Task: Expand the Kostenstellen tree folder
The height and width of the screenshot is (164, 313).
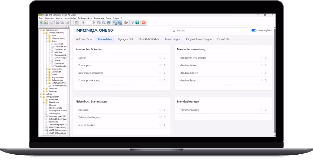Action: point(47,69)
